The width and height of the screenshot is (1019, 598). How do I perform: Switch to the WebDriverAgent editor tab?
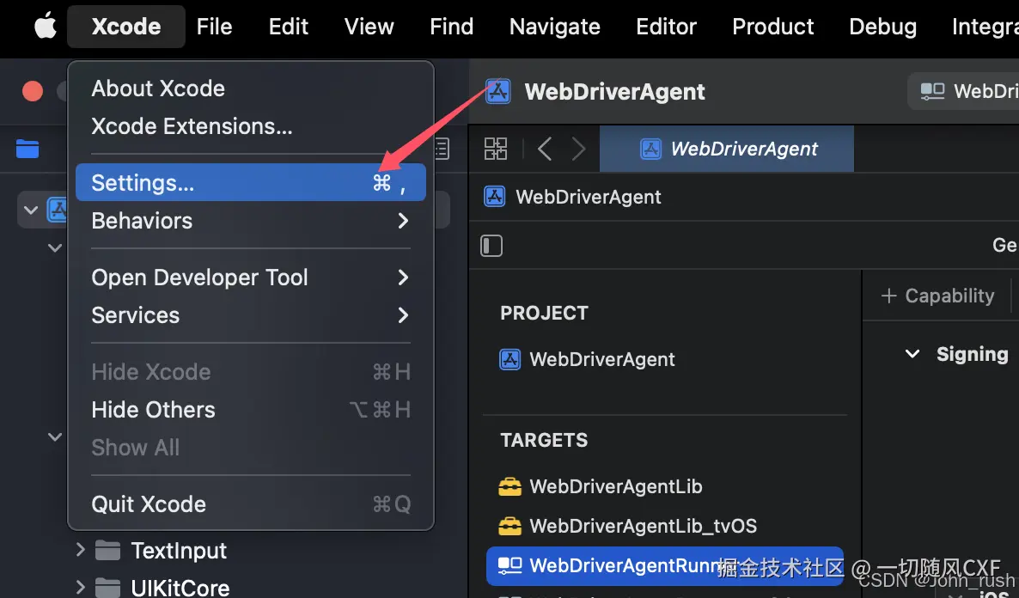(x=729, y=149)
